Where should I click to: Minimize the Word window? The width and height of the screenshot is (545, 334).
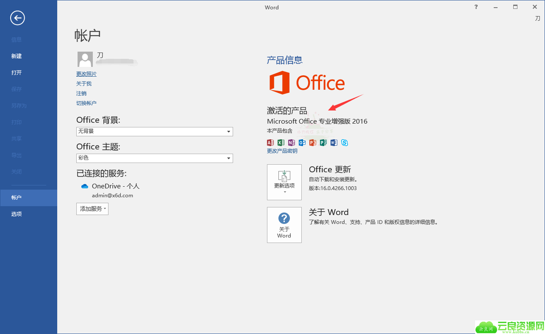click(495, 7)
